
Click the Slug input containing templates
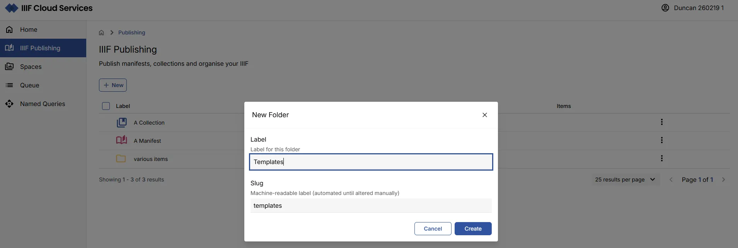[371, 205]
